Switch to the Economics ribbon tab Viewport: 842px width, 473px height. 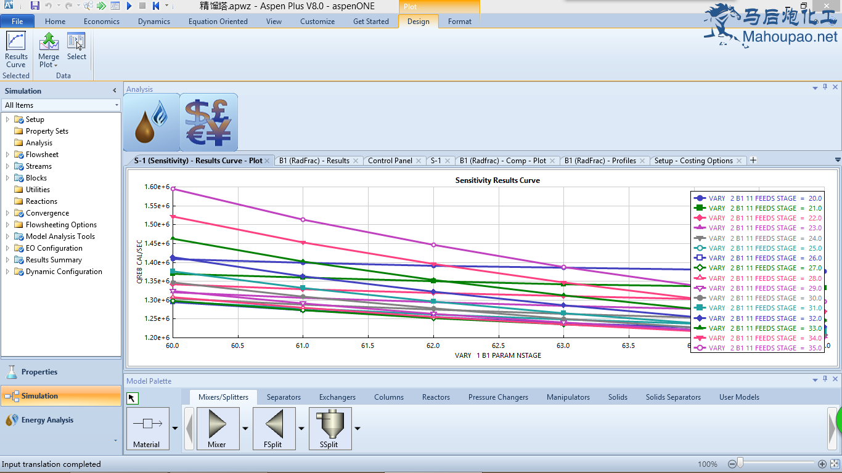click(x=102, y=22)
